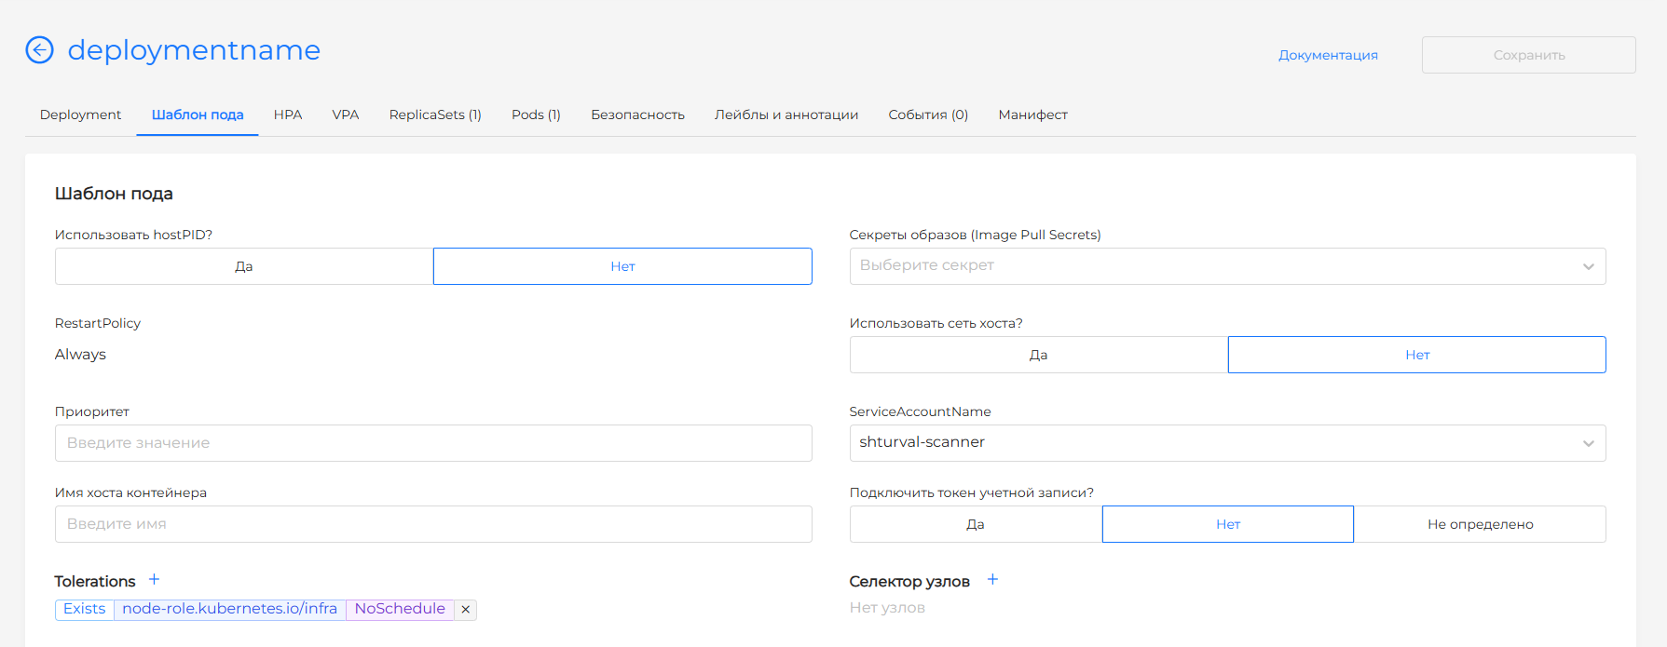1667x647 pixels.
Task: Choose Нет for mounting account token
Action: [x=1228, y=524]
